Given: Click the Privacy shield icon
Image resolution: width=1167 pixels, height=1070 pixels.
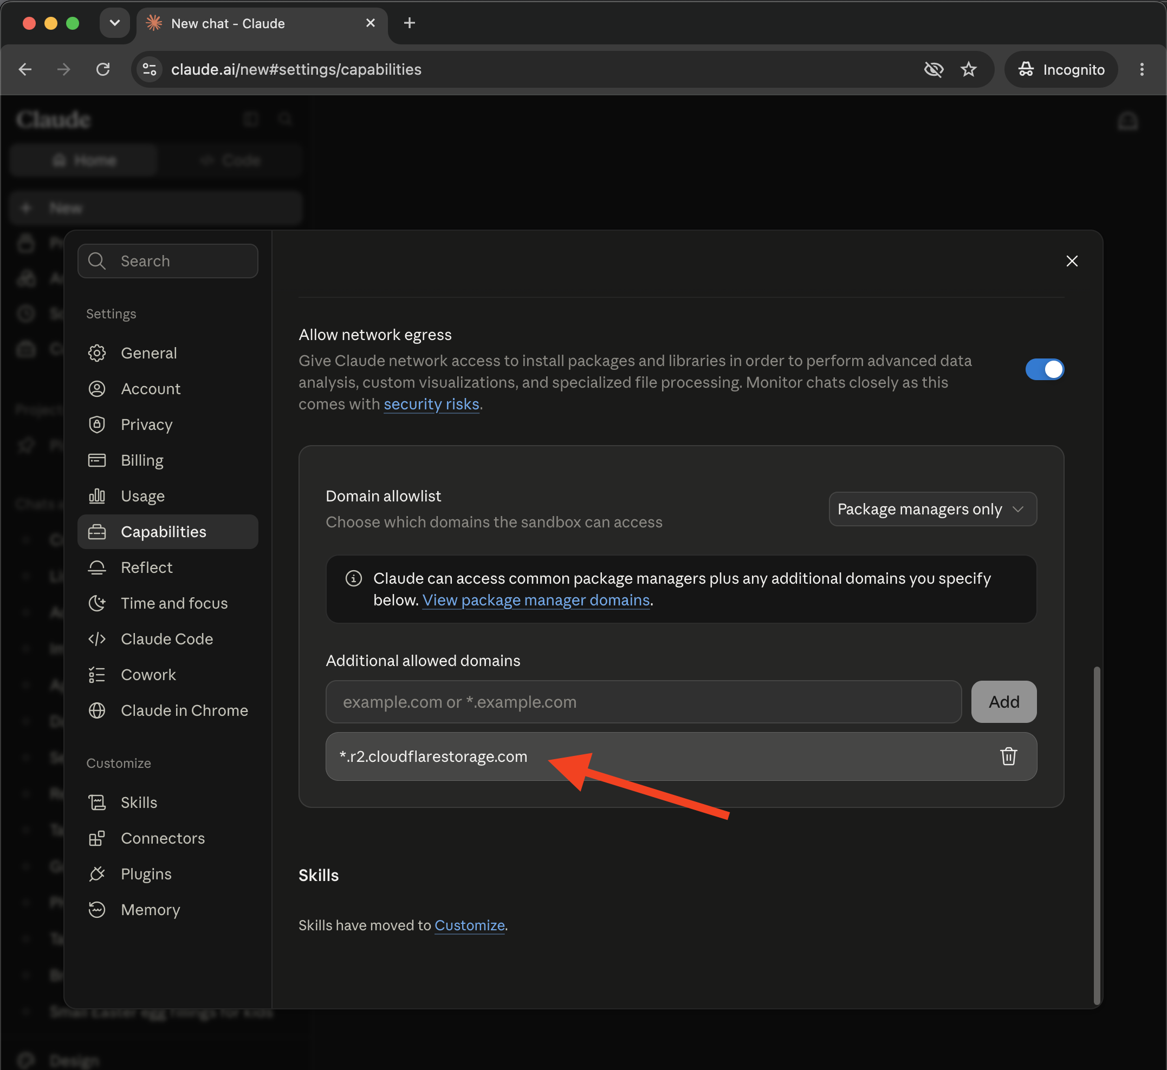Looking at the screenshot, I should (97, 425).
